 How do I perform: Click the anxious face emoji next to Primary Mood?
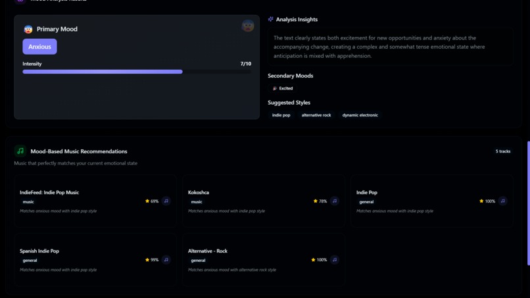click(28, 29)
